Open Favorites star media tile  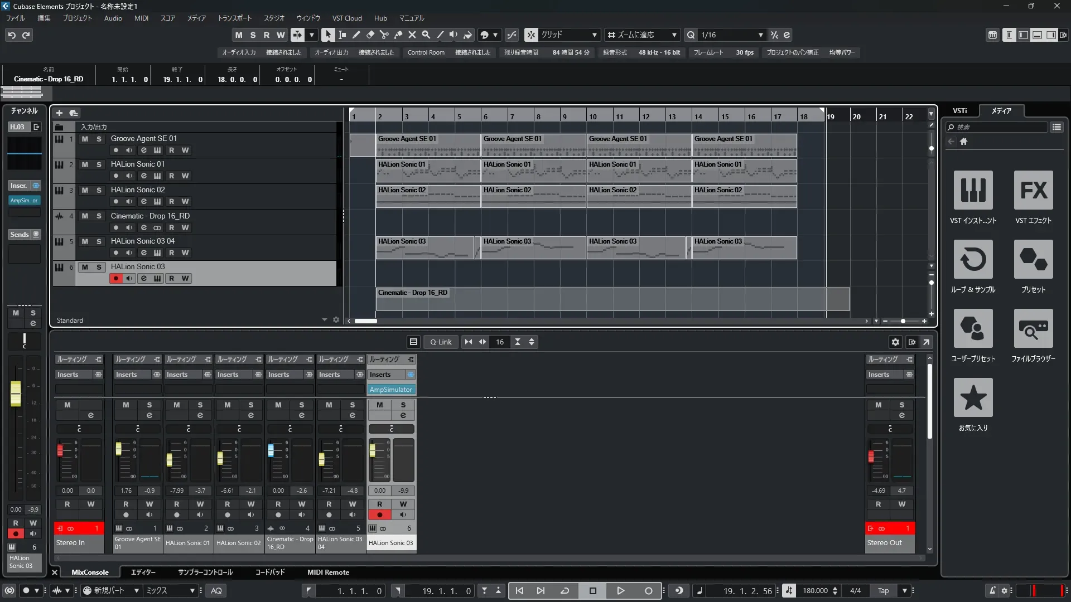[973, 397]
